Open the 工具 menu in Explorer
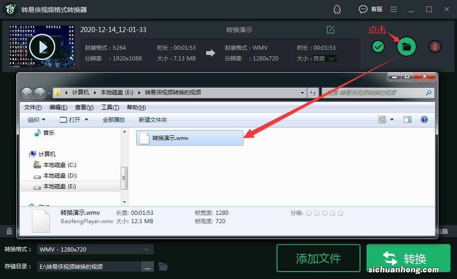 [110, 107]
